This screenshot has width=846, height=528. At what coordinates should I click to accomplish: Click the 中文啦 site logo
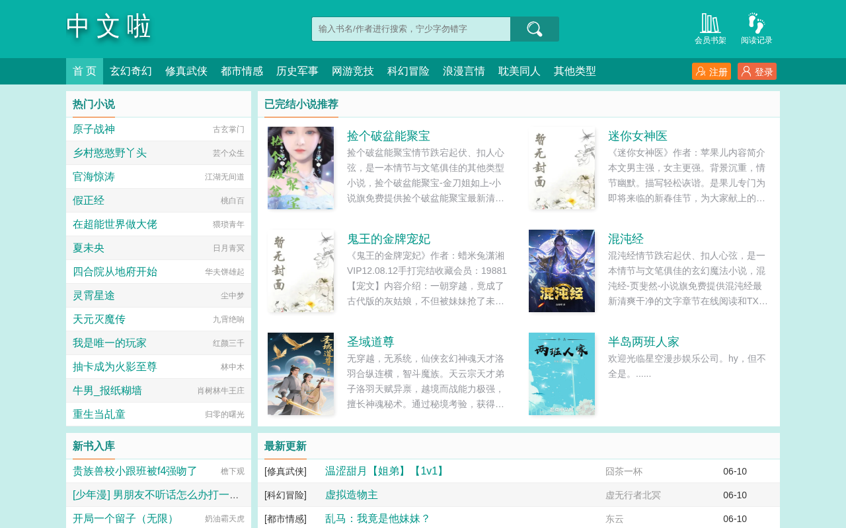(x=109, y=27)
